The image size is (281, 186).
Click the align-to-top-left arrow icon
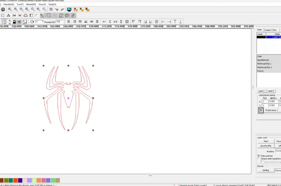[134, 22]
